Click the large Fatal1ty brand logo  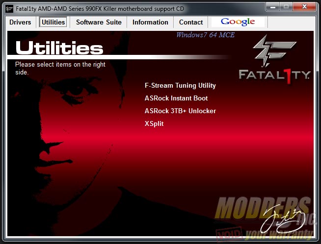(x=274, y=59)
